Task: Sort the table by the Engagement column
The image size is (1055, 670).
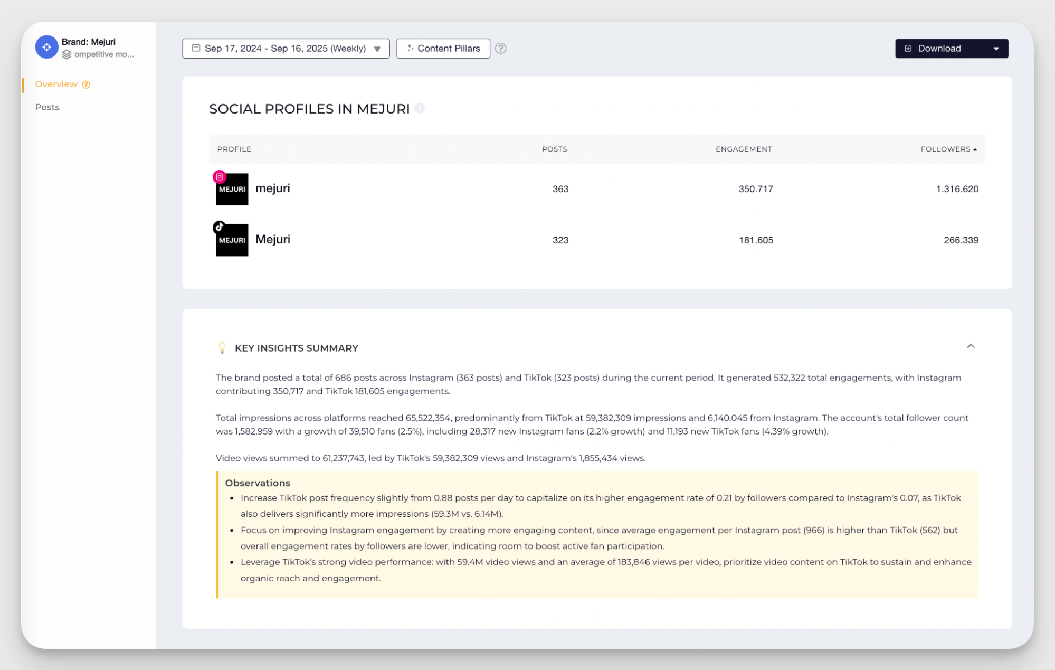Action: point(743,149)
